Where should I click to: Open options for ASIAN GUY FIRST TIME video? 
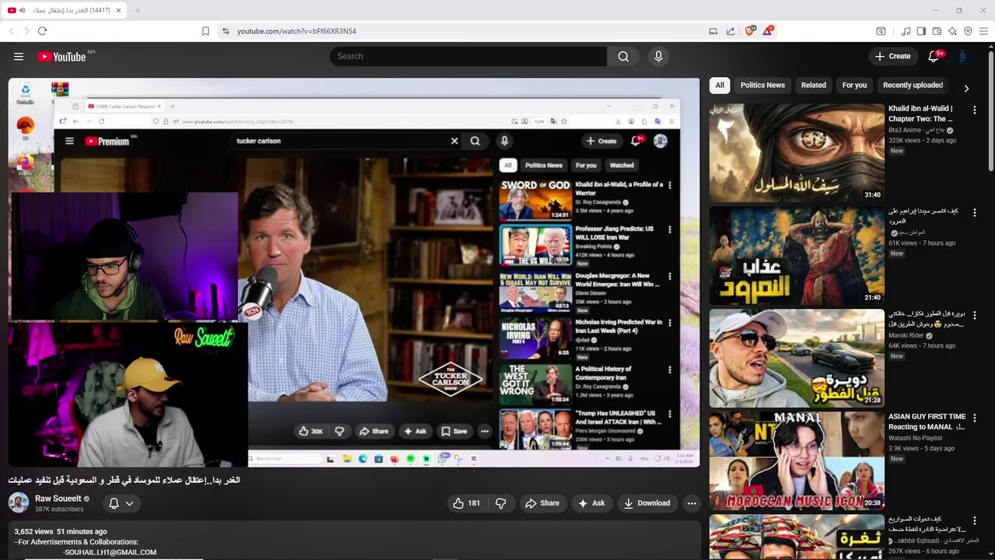pos(974,418)
